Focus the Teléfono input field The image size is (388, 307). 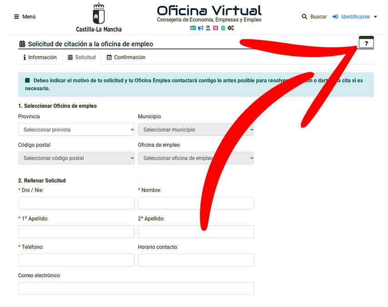pyautogui.click(x=76, y=260)
